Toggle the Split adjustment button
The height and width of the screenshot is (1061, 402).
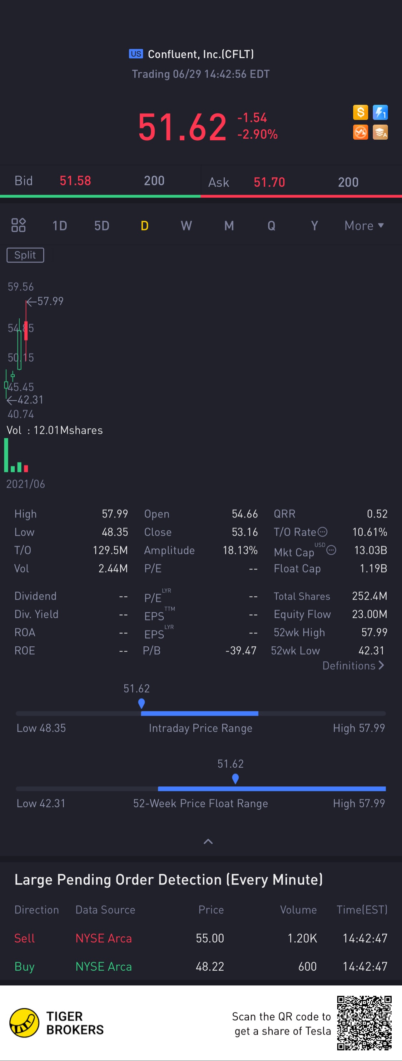[25, 255]
